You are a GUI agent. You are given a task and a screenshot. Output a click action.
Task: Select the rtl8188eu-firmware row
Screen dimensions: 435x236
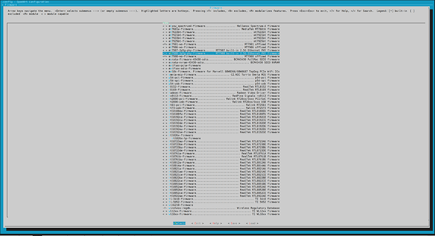click(221, 111)
